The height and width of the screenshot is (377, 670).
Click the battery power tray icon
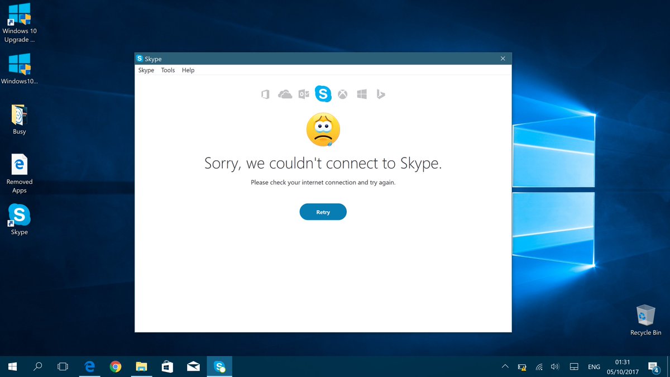click(522, 367)
